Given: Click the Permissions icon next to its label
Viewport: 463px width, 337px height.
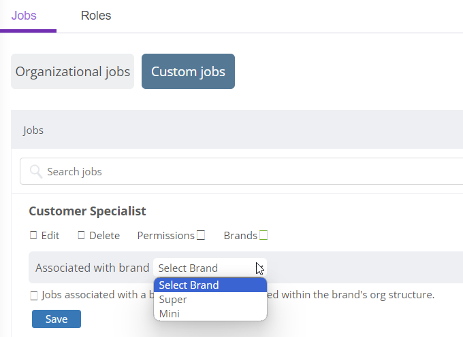Looking at the screenshot, I should coord(201,235).
